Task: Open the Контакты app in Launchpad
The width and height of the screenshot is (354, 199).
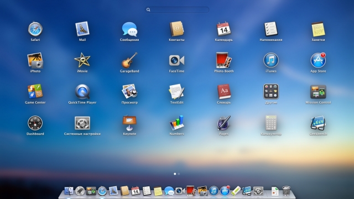Action: tap(176, 29)
